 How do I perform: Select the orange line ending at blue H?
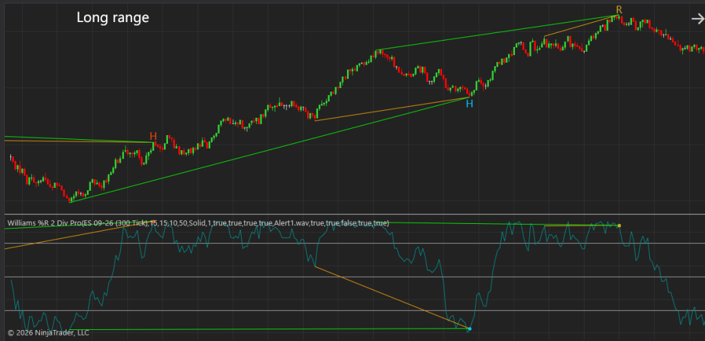tap(392, 109)
